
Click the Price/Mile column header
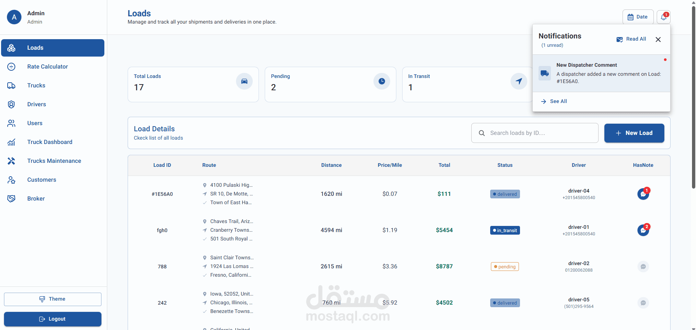(390, 165)
